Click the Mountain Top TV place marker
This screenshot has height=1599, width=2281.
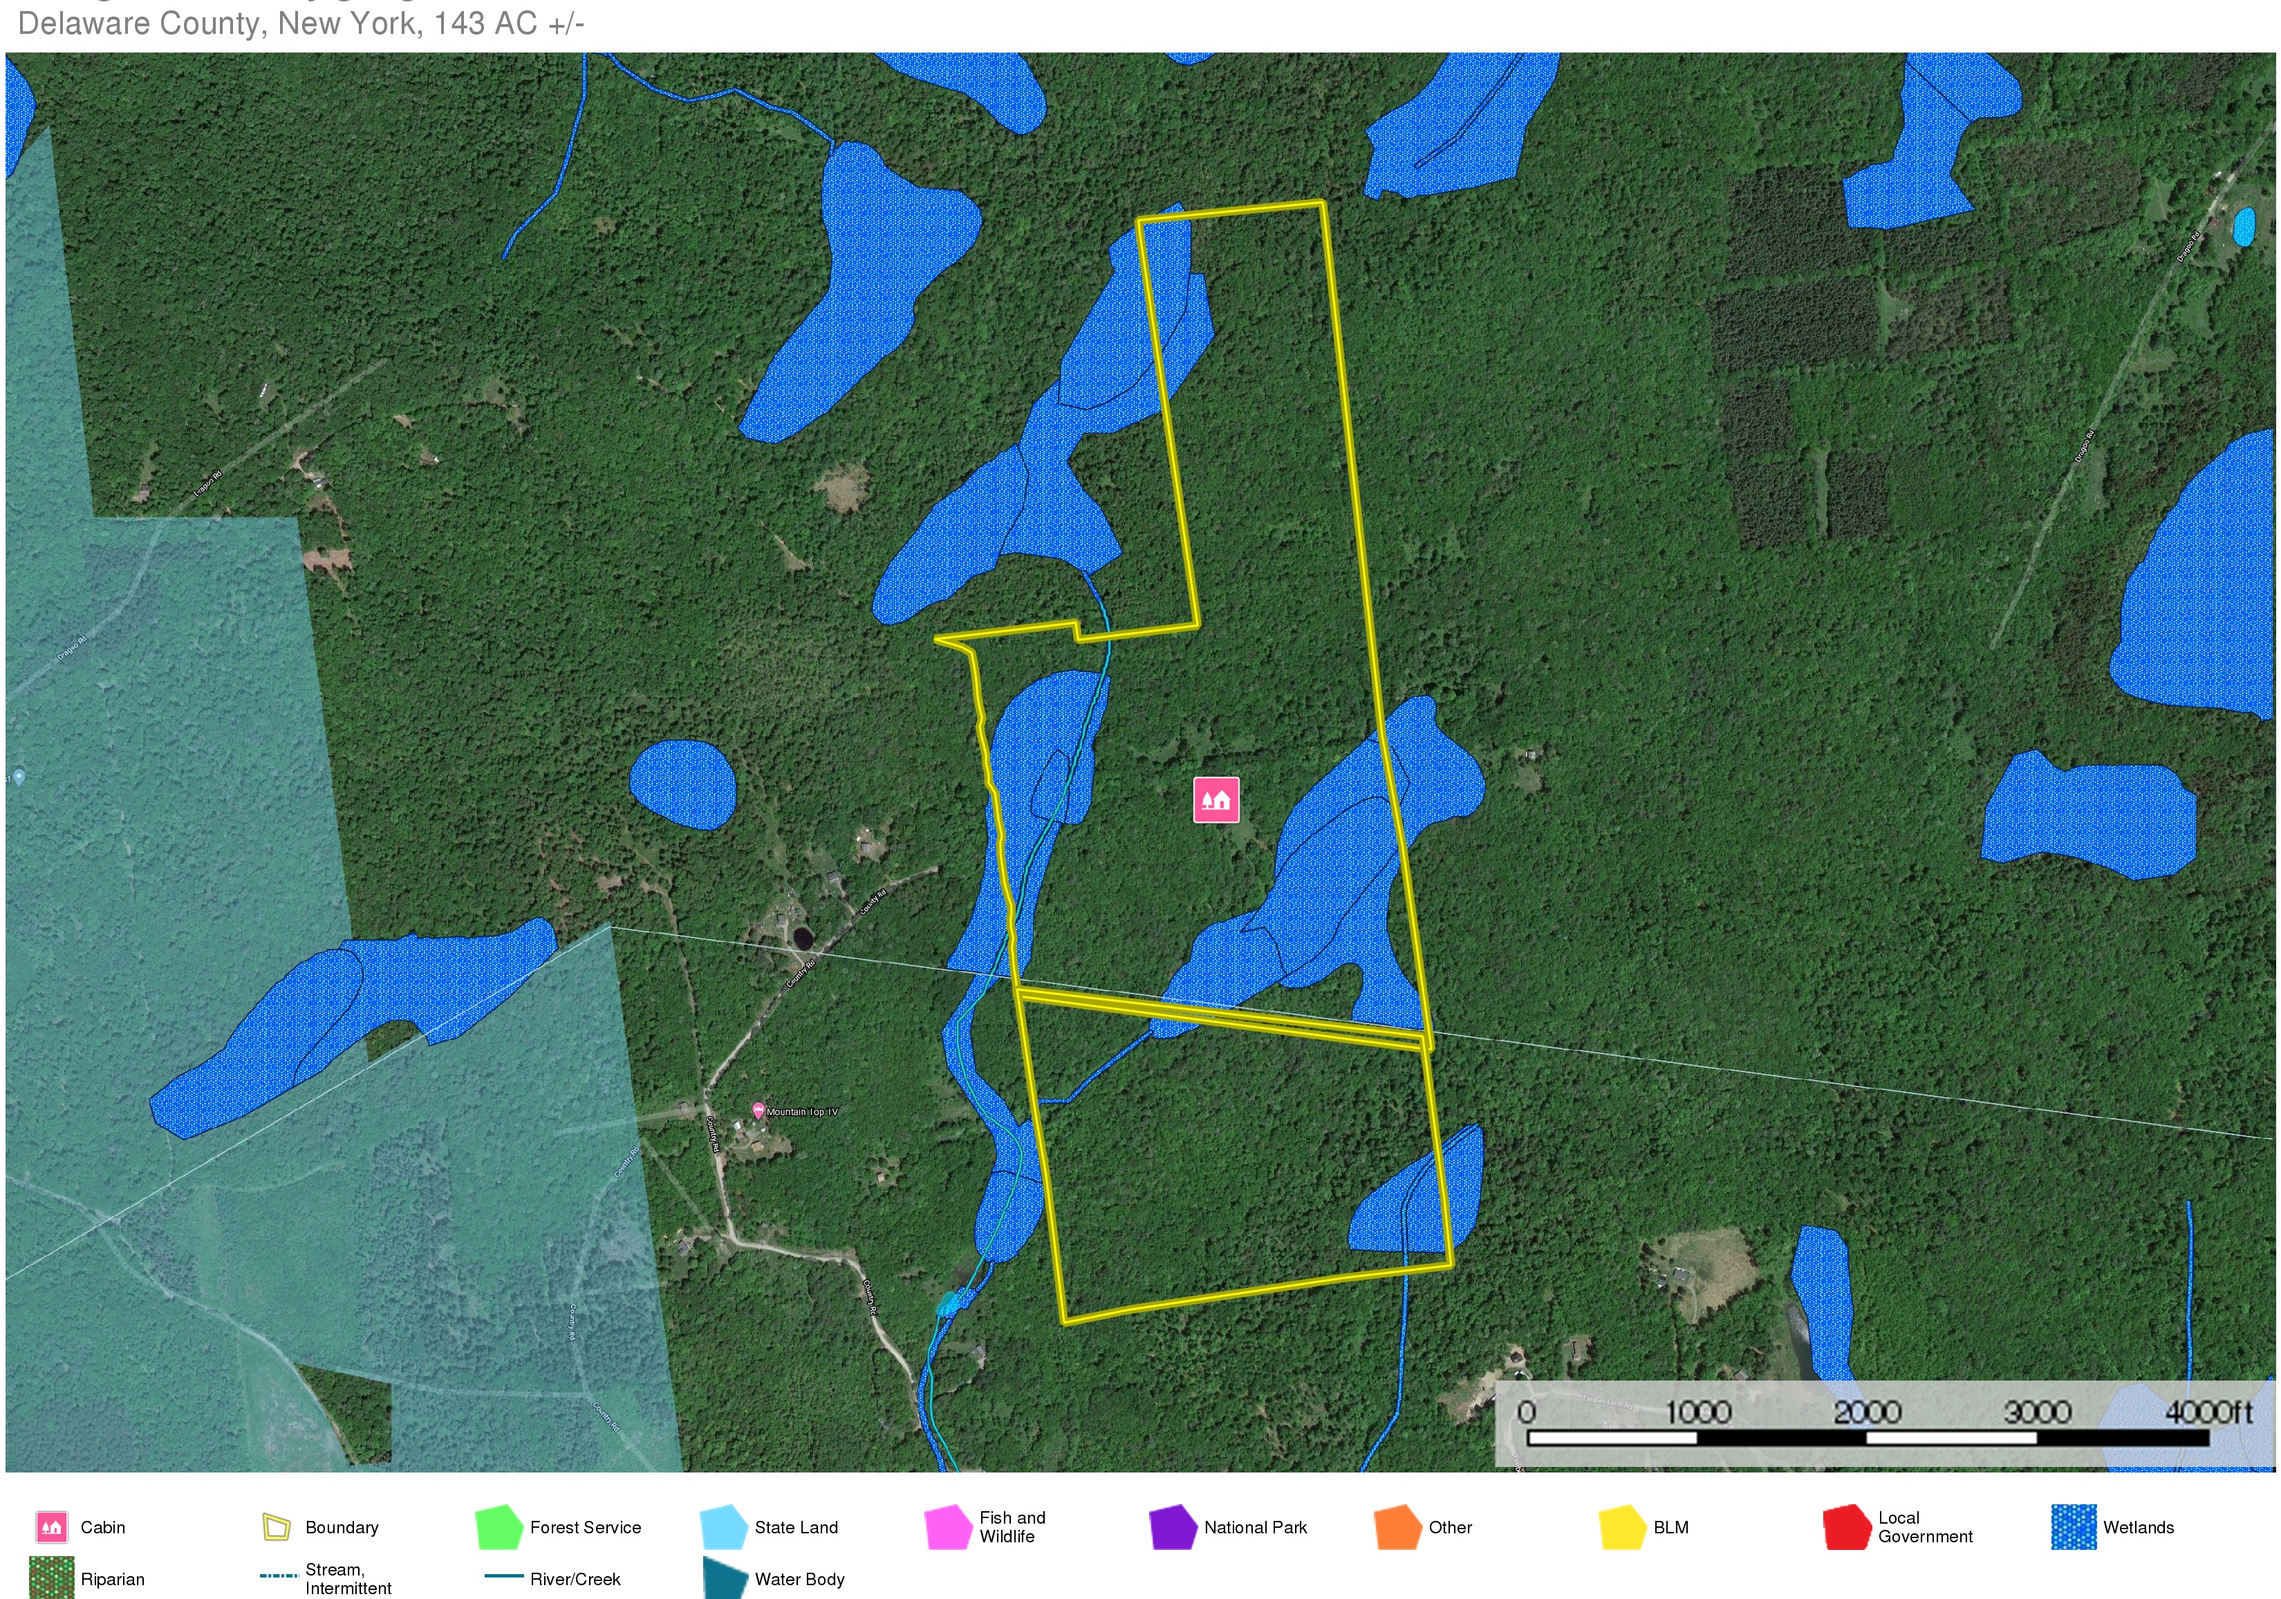[758, 1110]
